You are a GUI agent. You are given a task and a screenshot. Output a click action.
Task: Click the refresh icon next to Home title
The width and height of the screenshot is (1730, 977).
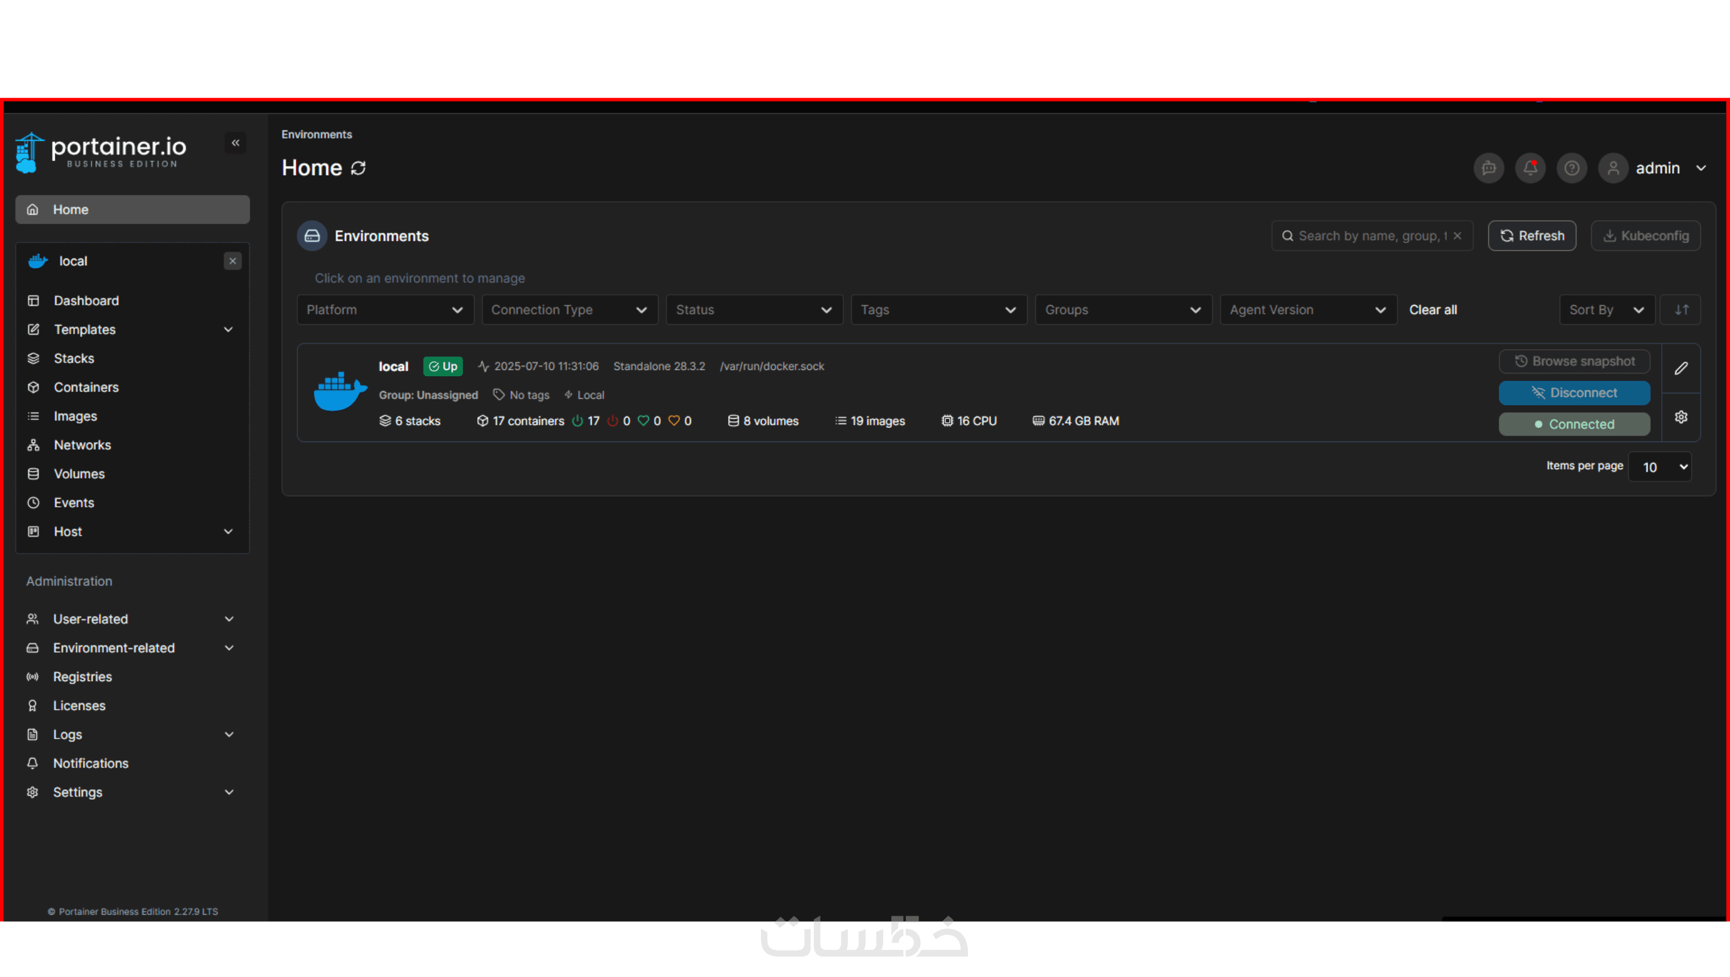pos(358,168)
